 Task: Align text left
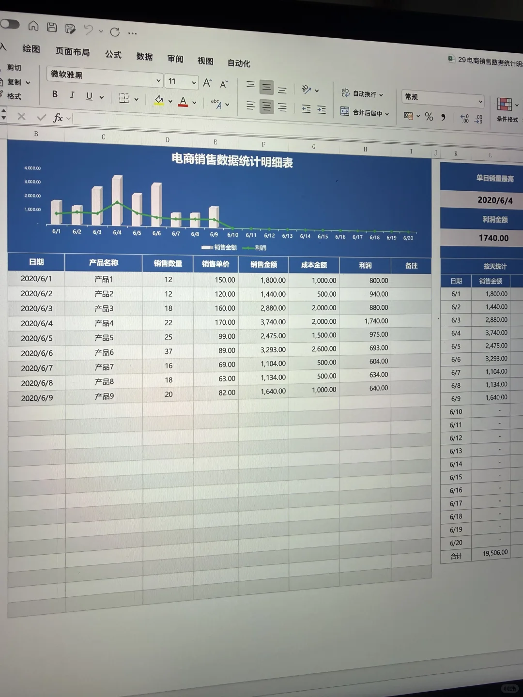point(251,106)
